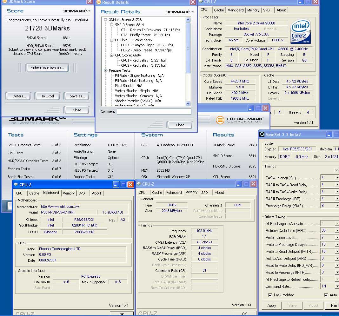Click the Read to Precharge (tRTP) value box

327,272
